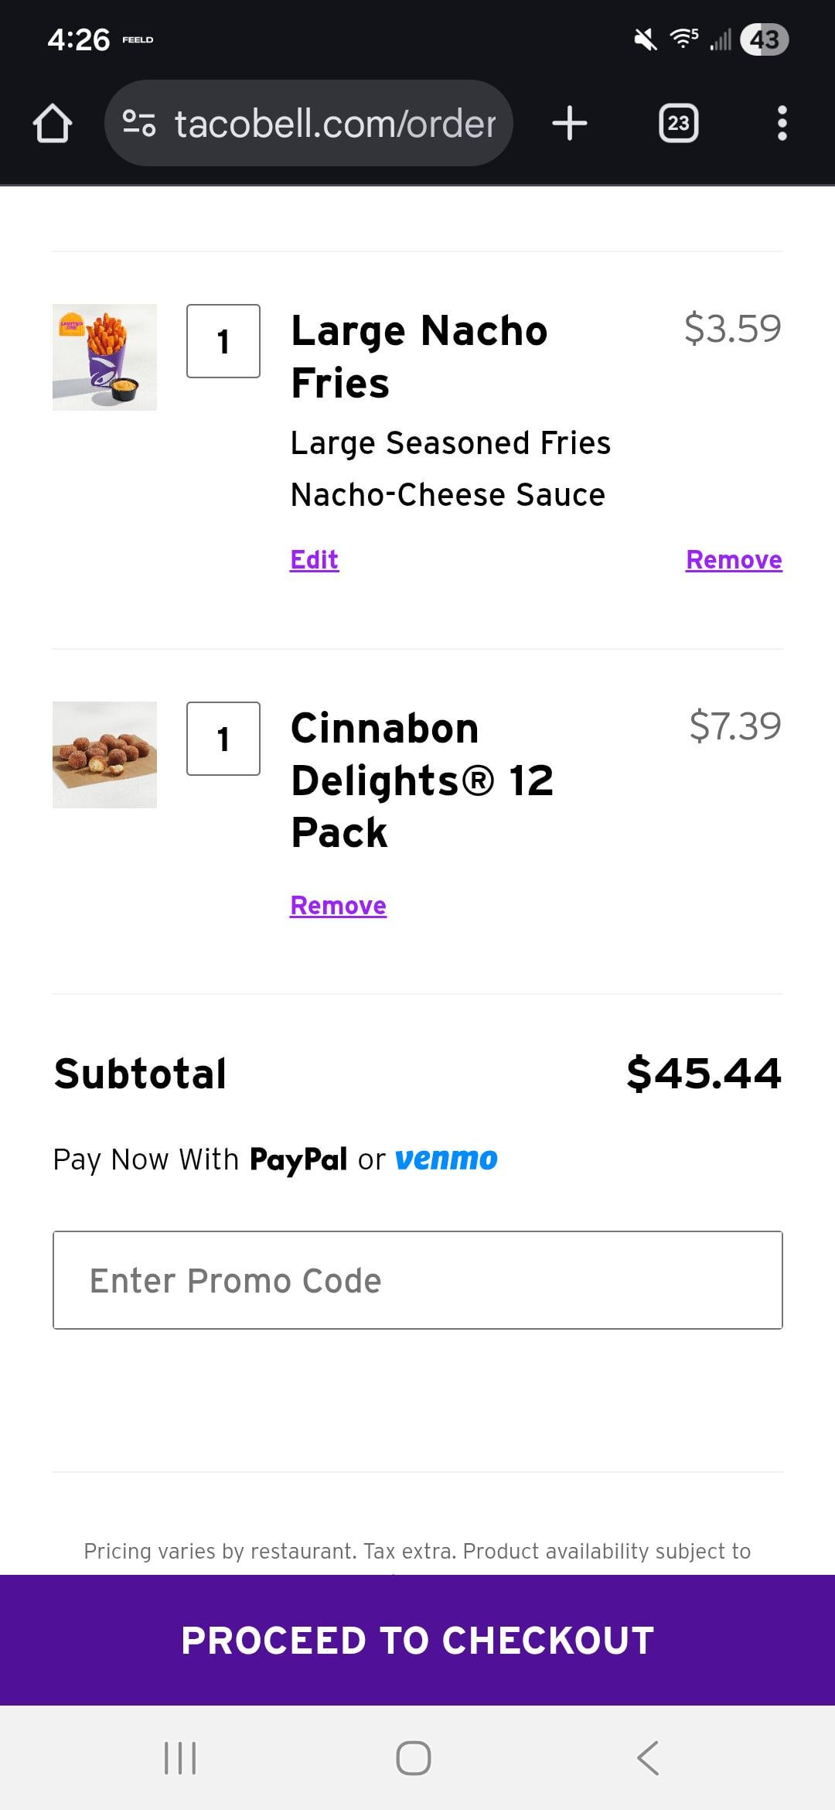Open the tab switcher showing 23 tabs
The image size is (835, 1810).
click(x=678, y=124)
